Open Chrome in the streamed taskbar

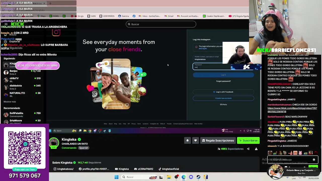90,131
